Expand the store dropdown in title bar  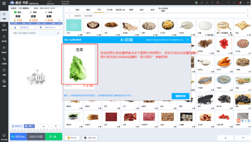[x=59, y=3]
